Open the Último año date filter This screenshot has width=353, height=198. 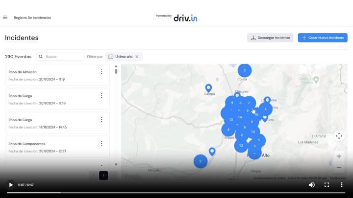(x=121, y=57)
